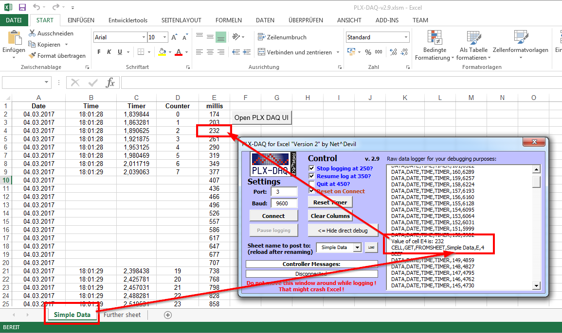Image resolution: width=562 pixels, height=333 pixels.
Task: Decrease font size with smaller A icon
Action: pyautogui.click(x=185, y=37)
